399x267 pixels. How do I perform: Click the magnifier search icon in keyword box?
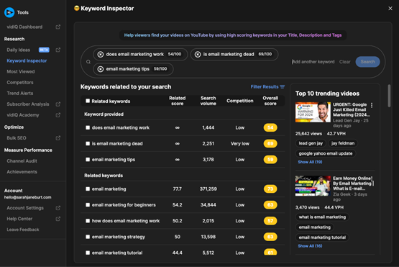(88, 62)
